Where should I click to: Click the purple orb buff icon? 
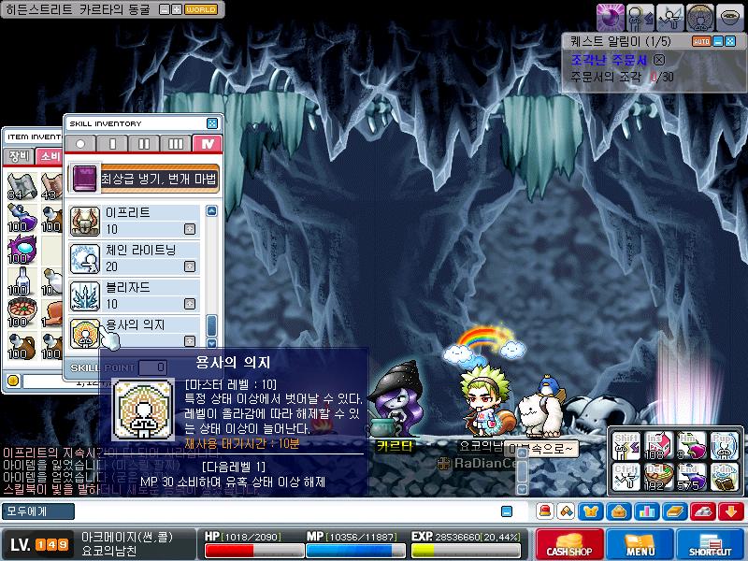point(611,17)
